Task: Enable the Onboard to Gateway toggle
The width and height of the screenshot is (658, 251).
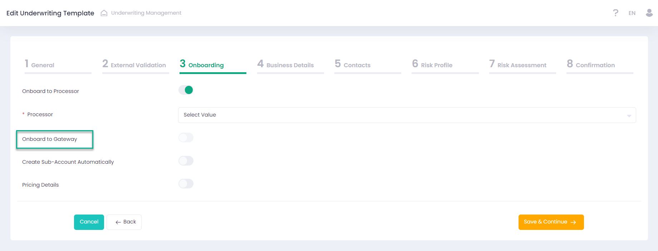Action: [186, 138]
